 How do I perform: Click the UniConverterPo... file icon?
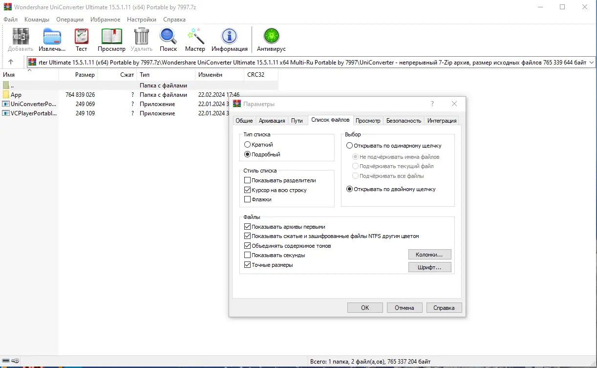(6, 104)
